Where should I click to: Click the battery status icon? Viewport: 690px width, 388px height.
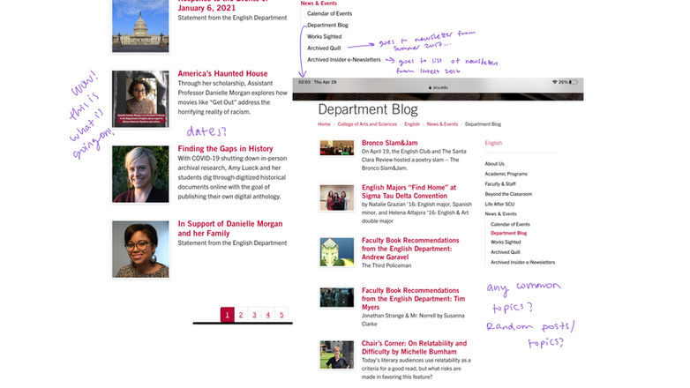point(573,82)
